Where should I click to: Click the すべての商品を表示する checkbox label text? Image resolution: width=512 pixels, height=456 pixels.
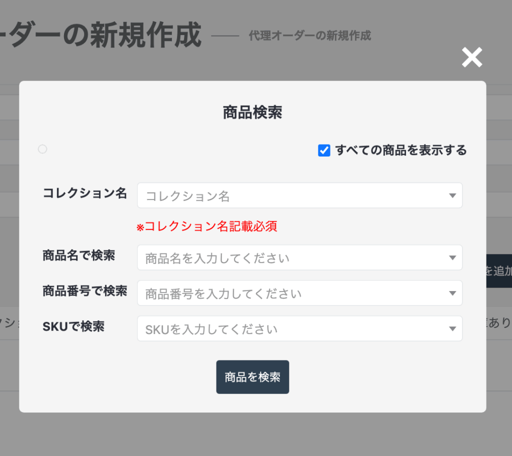point(400,150)
